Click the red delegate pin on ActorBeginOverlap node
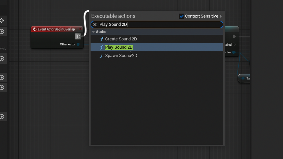 80,29
